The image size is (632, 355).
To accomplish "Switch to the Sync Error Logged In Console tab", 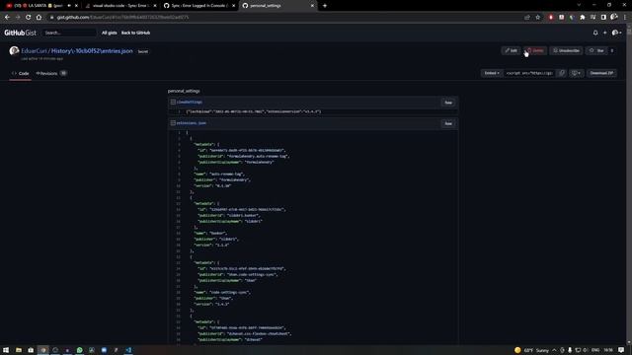I will pos(199,6).
